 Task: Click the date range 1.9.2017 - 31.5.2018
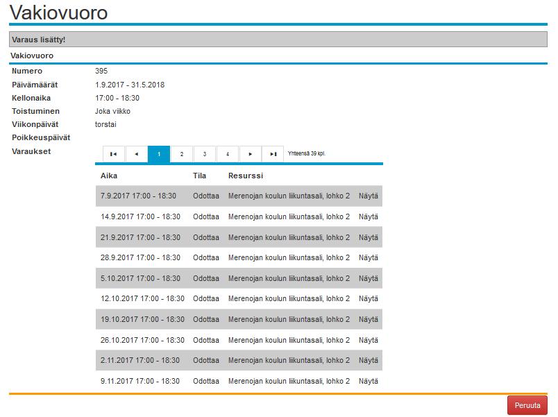pos(130,85)
